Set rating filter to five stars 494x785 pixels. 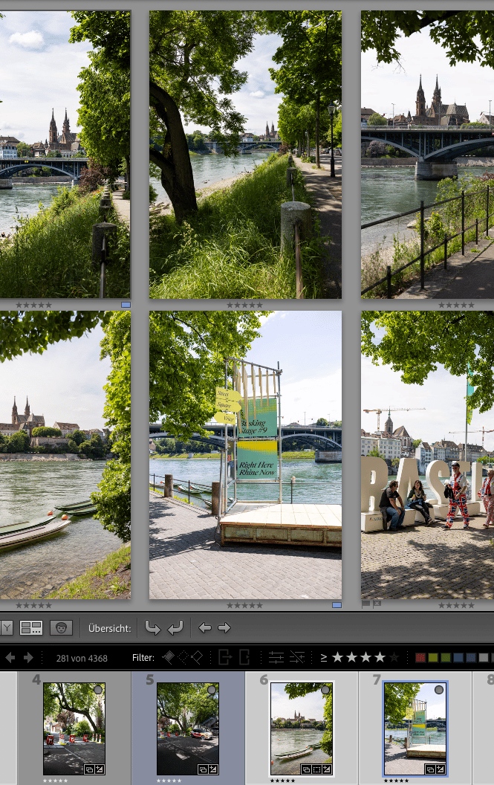[394, 657]
